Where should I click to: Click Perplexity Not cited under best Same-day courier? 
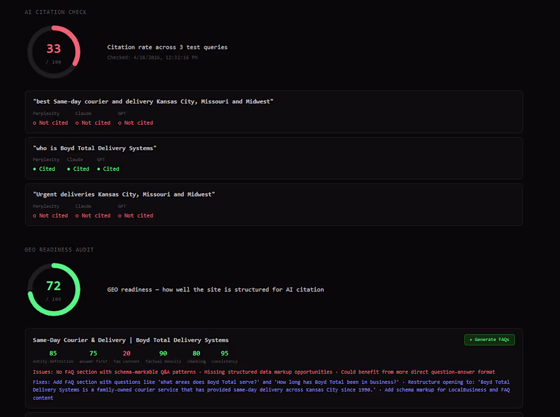click(x=50, y=123)
